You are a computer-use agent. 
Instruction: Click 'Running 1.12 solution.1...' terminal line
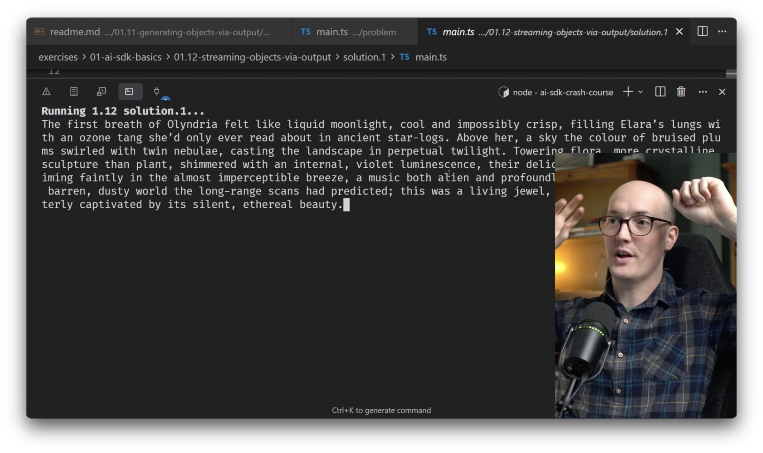(x=123, y=111)
